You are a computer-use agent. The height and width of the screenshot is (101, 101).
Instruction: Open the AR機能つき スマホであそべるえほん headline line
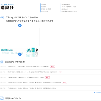click(30, 21)
